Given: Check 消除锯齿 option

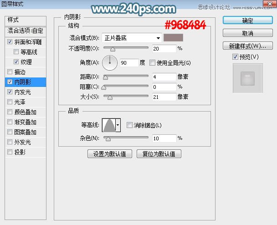Looking at the screenshot, I should point(129,125).
